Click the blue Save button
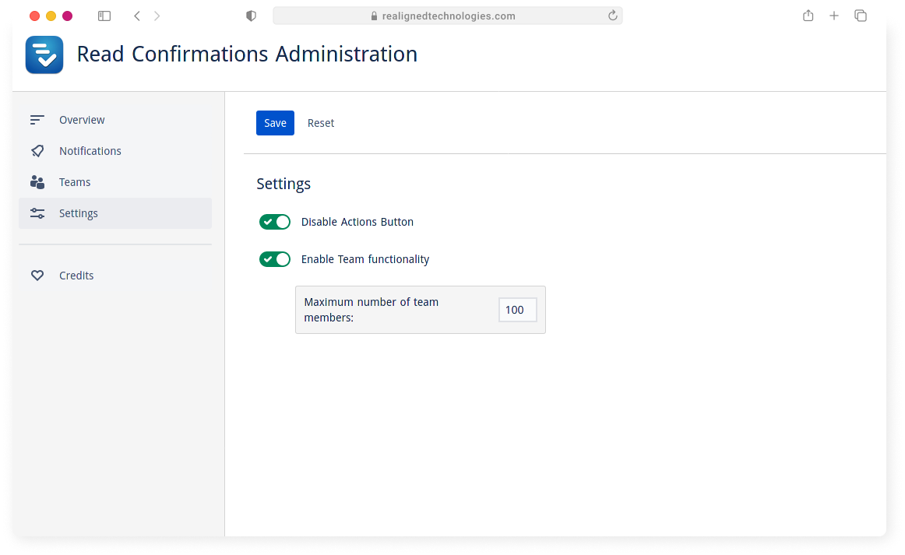This screenshot has height=555, width=905. pyautogui.click(x=275, y=123)
